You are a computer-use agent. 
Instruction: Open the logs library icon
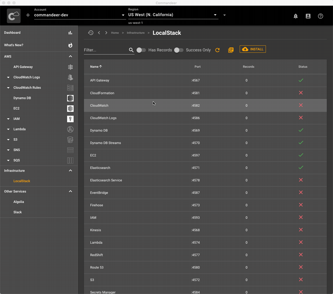tap(231, 50)
